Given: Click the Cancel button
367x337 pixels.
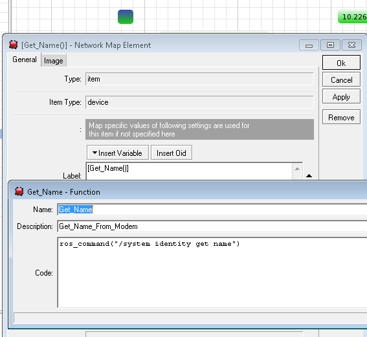Looking at the screenshot, I should [x=341, y=80].
